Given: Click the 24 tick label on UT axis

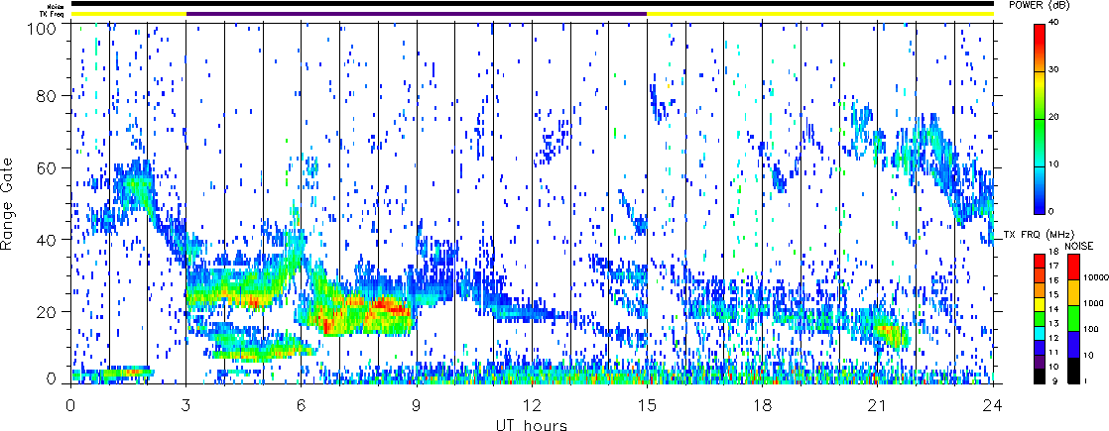Looking at the screenshot, I should click(x=993, y=404).
